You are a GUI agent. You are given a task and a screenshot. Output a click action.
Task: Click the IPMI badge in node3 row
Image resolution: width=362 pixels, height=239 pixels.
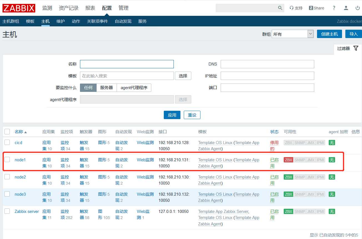[320, 194]
